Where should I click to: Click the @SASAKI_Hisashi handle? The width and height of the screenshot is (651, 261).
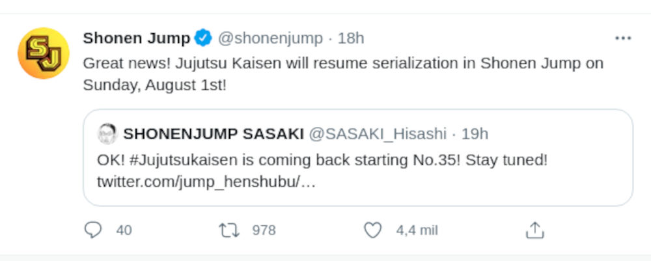coord(377,134)
